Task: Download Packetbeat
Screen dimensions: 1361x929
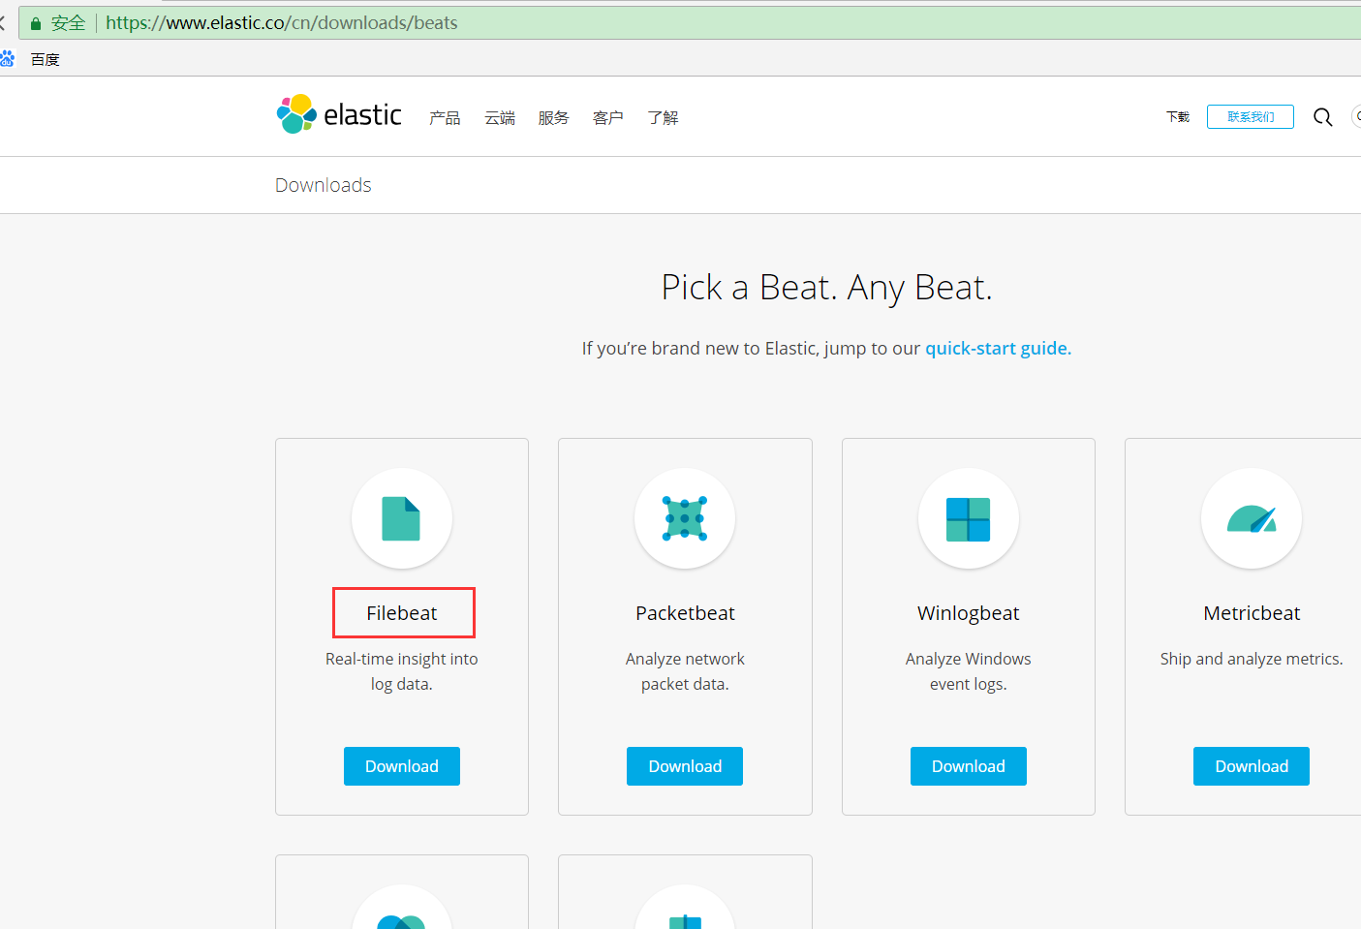Action: 685,766
